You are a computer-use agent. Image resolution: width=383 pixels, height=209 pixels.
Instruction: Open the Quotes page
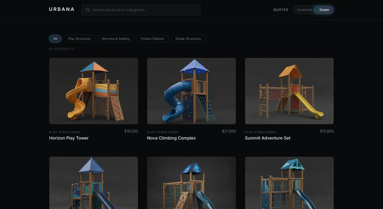(281, 10)
